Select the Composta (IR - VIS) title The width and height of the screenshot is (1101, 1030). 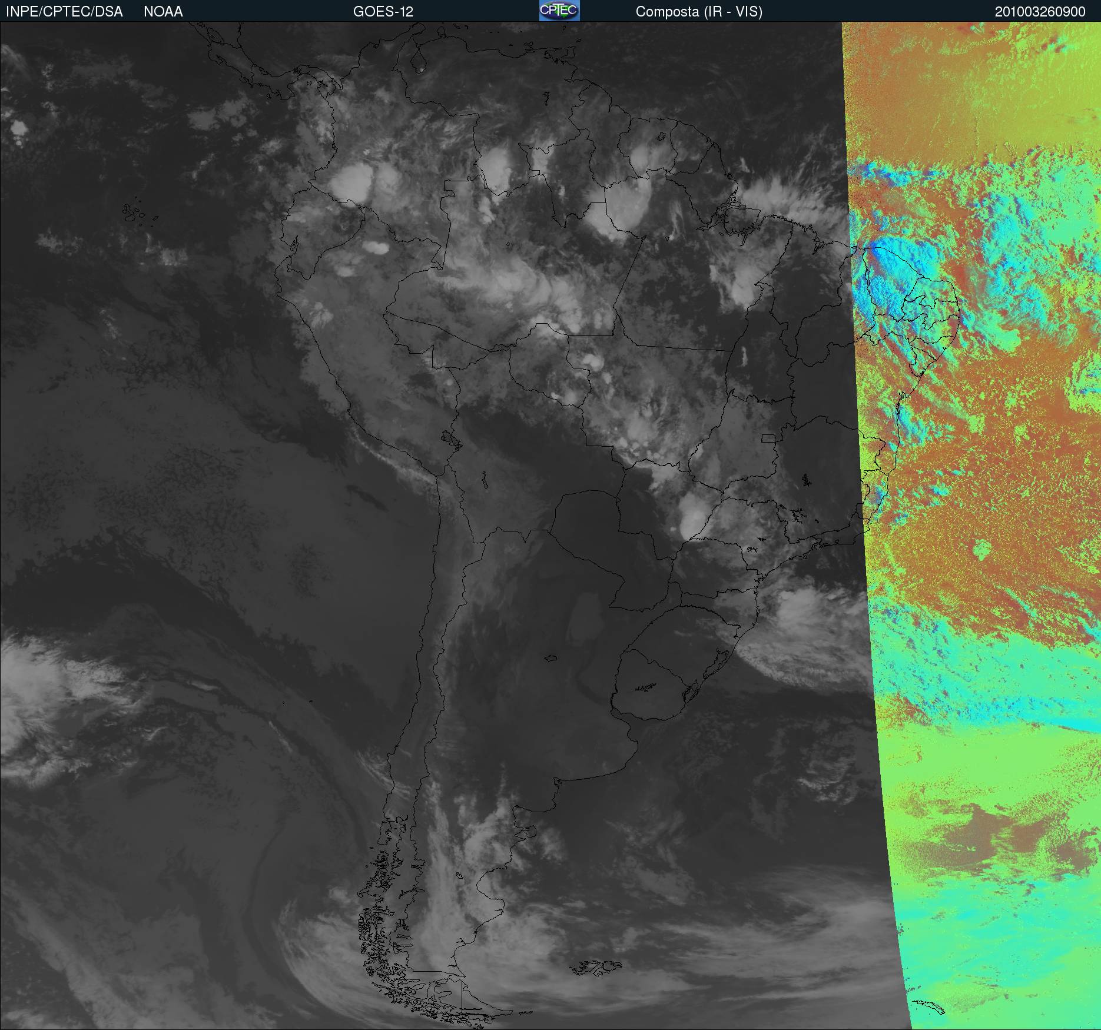[699, 12]
